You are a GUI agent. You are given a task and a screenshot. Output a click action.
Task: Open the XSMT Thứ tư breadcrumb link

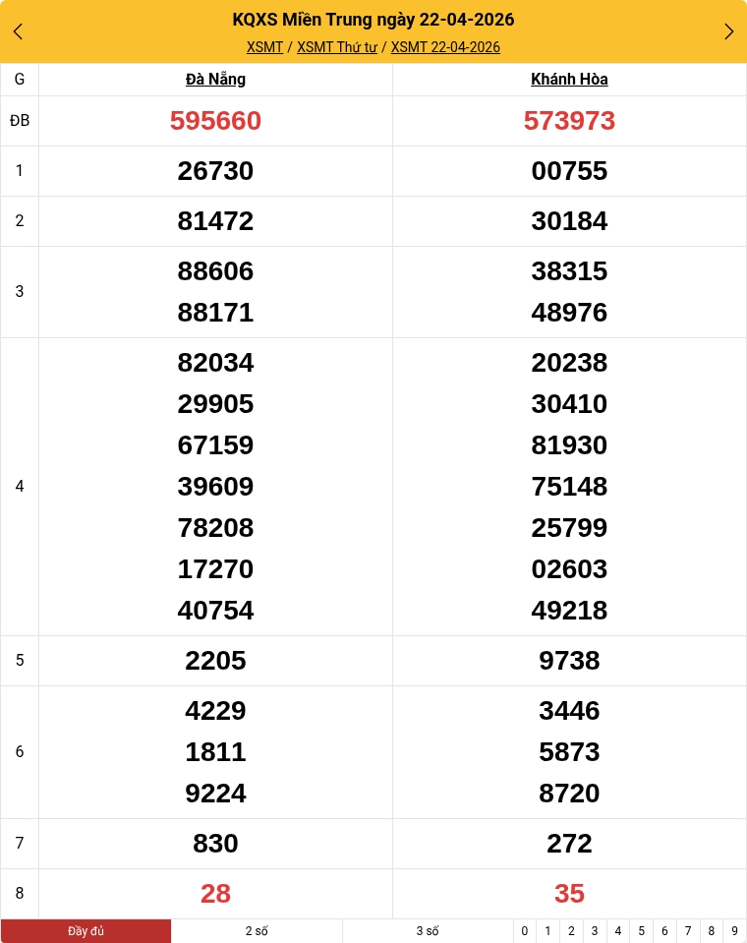click(337, 47)
